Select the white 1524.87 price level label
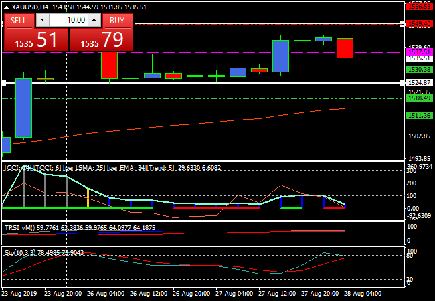 click(x=418, y=83)
